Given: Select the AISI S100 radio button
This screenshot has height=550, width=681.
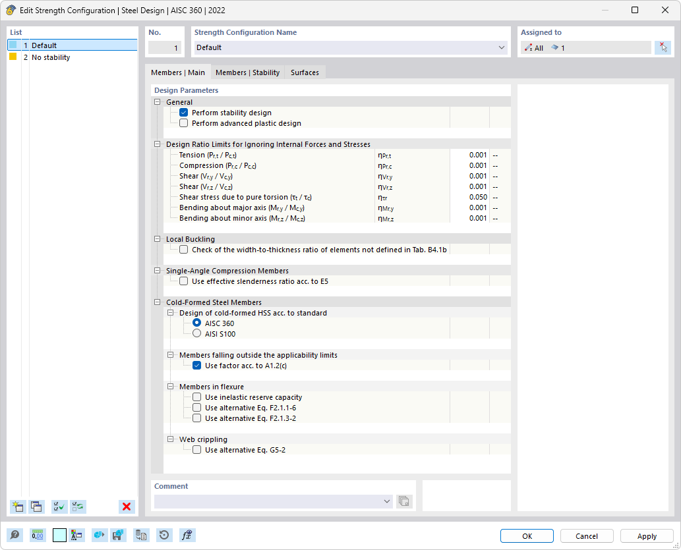Looking at the screenshot, I should click(196, 333).
